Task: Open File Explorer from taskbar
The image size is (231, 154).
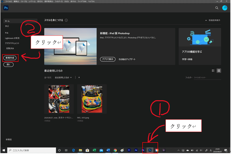Action: pyautogui.click(x=80, y=150)
